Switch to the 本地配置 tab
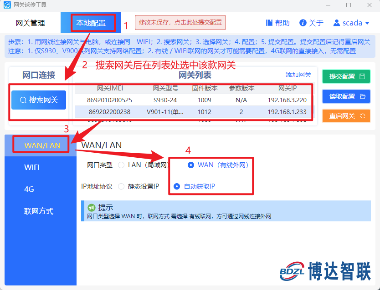This screenshot has height=290, width=380. click(91, 23)
